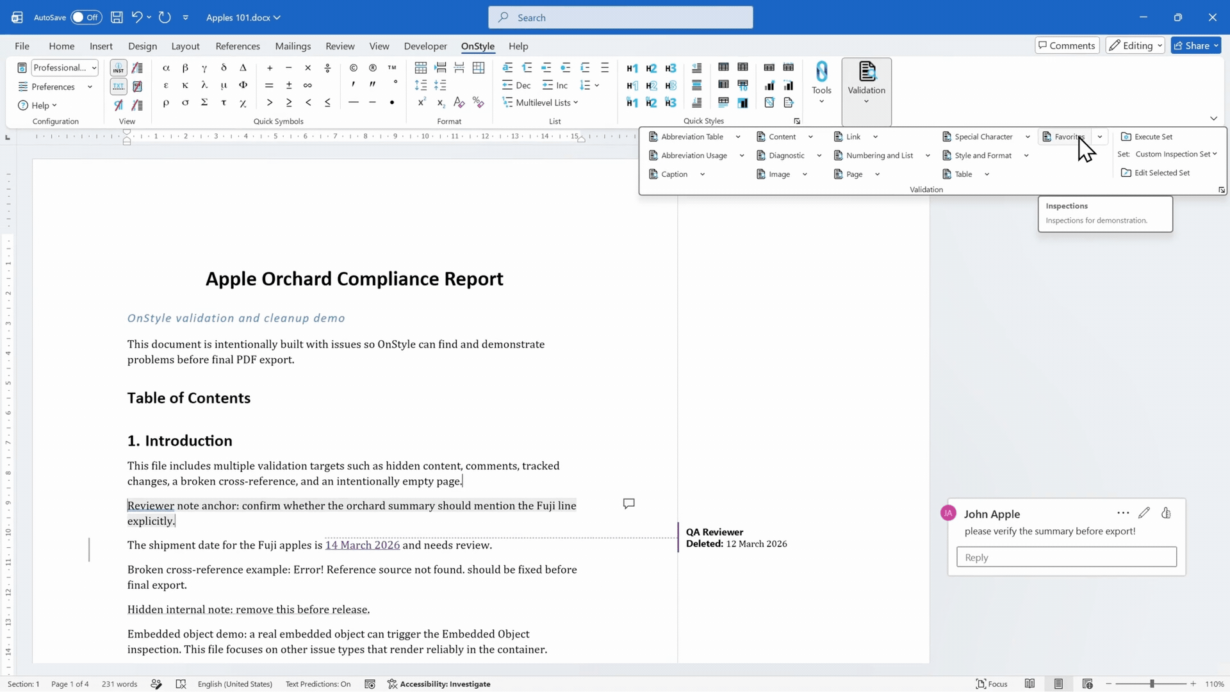Click the Search box in the title bar
Image resolution: width=1230 pixels, height=692 pixels.
(620, 17)
